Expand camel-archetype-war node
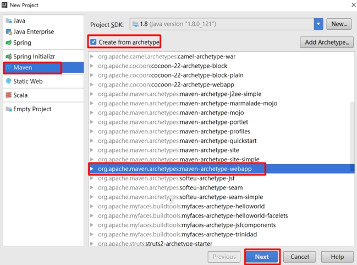 point(92,56)
